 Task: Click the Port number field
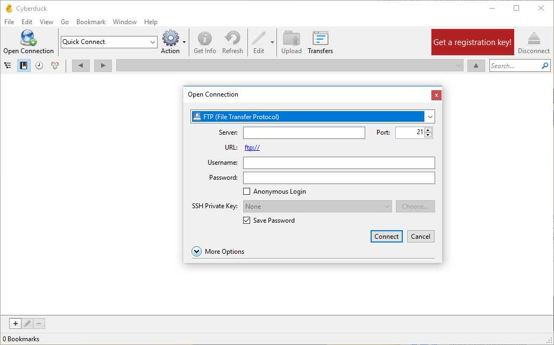[x=410, y=133]
